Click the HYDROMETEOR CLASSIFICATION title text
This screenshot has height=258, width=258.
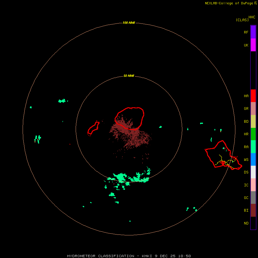pos(101,256)
